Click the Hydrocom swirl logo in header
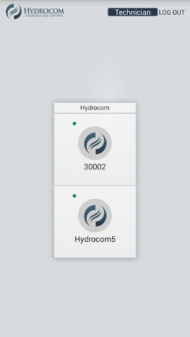 coord(14,11)
